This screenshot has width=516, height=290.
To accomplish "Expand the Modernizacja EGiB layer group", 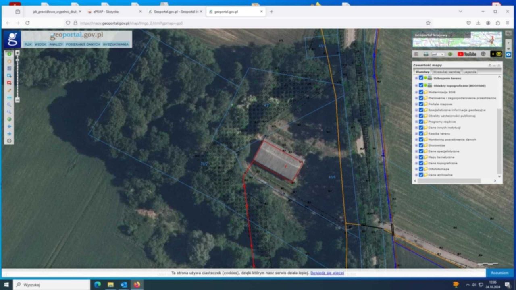I will [416, 92].
